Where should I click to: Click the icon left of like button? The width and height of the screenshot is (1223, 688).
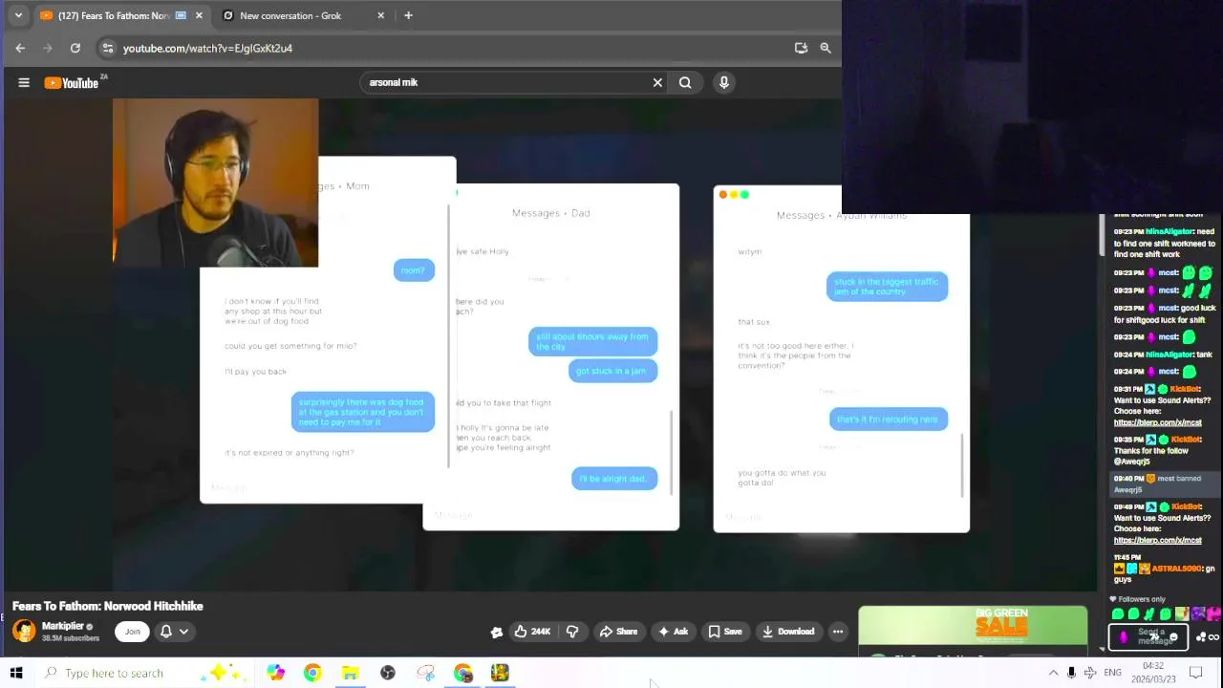coord(497,632)
